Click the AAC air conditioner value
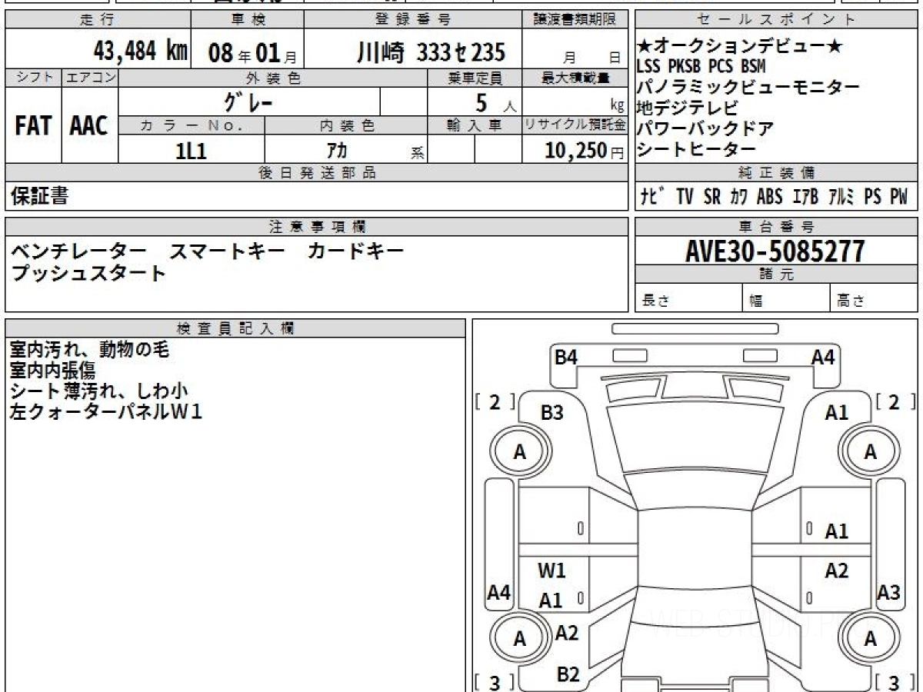 [x=89, y=126]
